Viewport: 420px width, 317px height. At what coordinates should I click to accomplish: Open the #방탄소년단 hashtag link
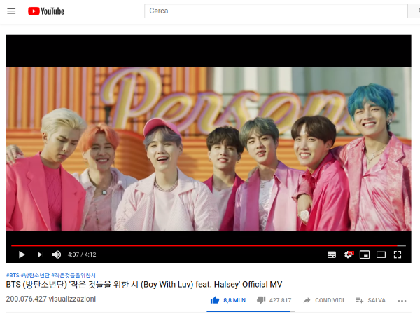point(35,275)
